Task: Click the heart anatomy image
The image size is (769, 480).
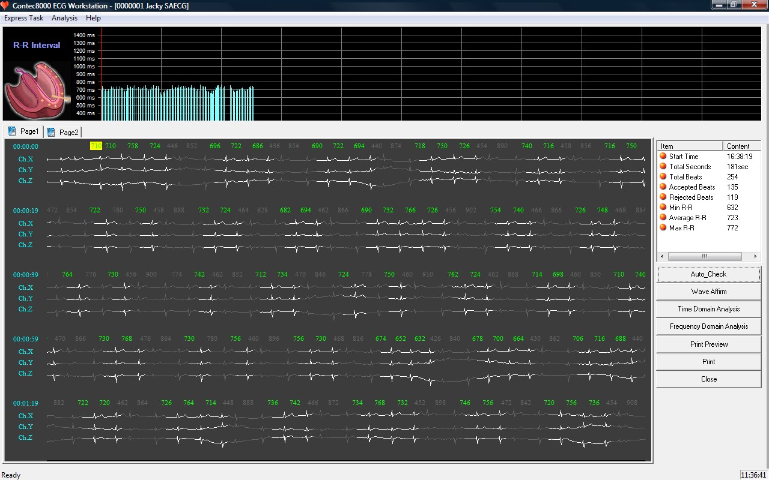Action: (33, 90)
